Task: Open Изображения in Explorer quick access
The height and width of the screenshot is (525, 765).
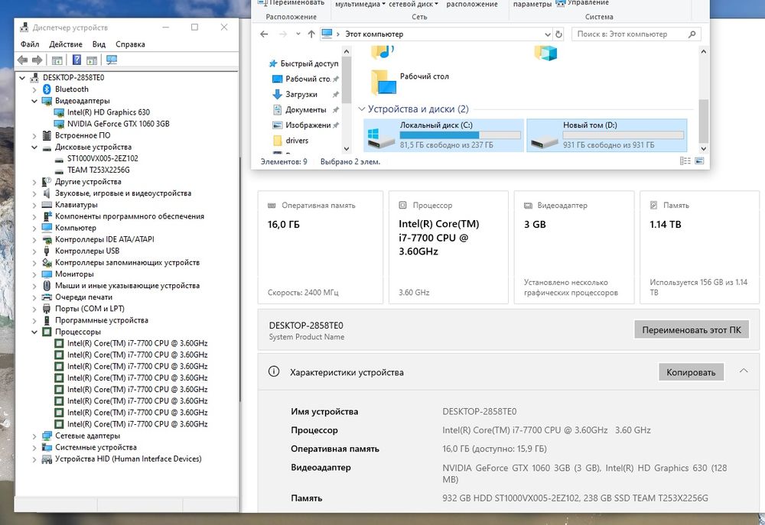Action: click(308, 125)
